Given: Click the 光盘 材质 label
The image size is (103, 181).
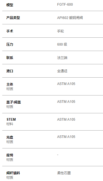Looking at the screenshot, I should (10, 139).
